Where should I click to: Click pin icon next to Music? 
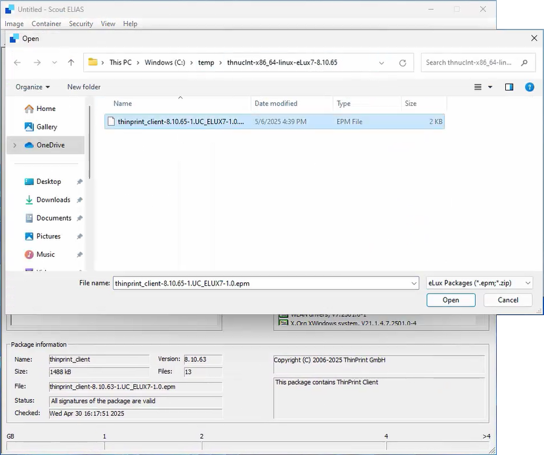[79, 254]
